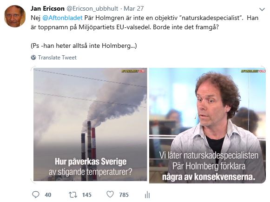The height and width of the screenshot is (202, 270).
Task: Open the smokestack image thumbnail
Action: coord(90,124)
